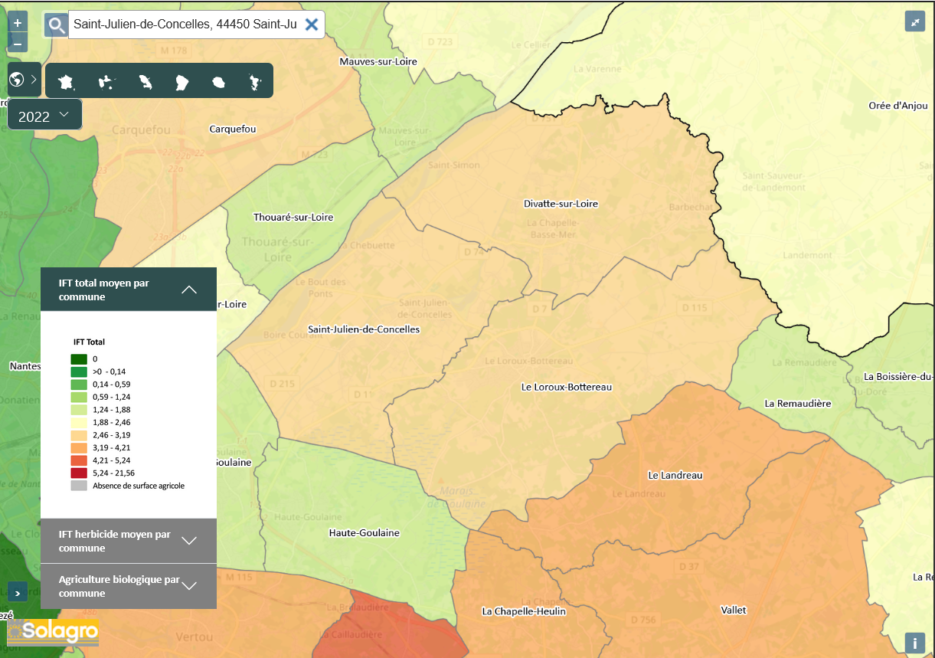The width and height of the screenshot is (935, 658).
Task: Select the Mayotte territory icon
Action: pos(255,81)
